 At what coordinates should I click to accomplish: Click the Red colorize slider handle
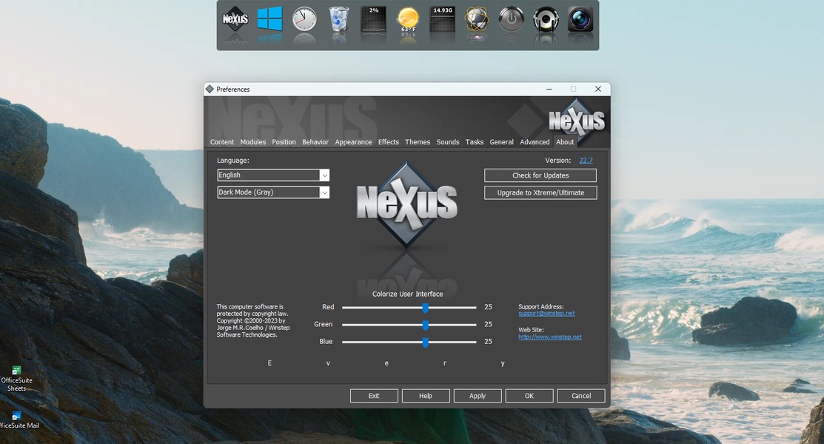[x=426, y=307]
